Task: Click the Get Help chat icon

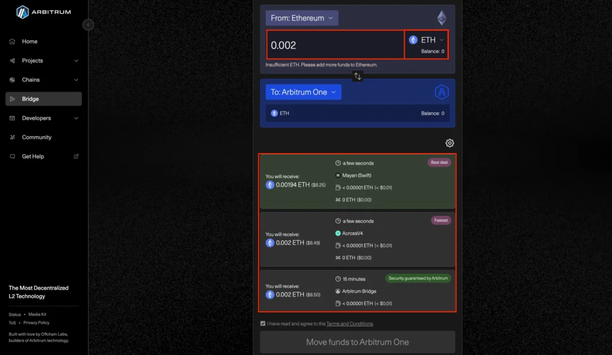Action: (13, 156)
